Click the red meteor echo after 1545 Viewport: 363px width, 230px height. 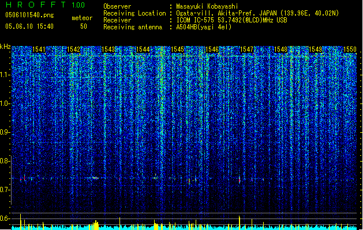click(x=189, y=181)
